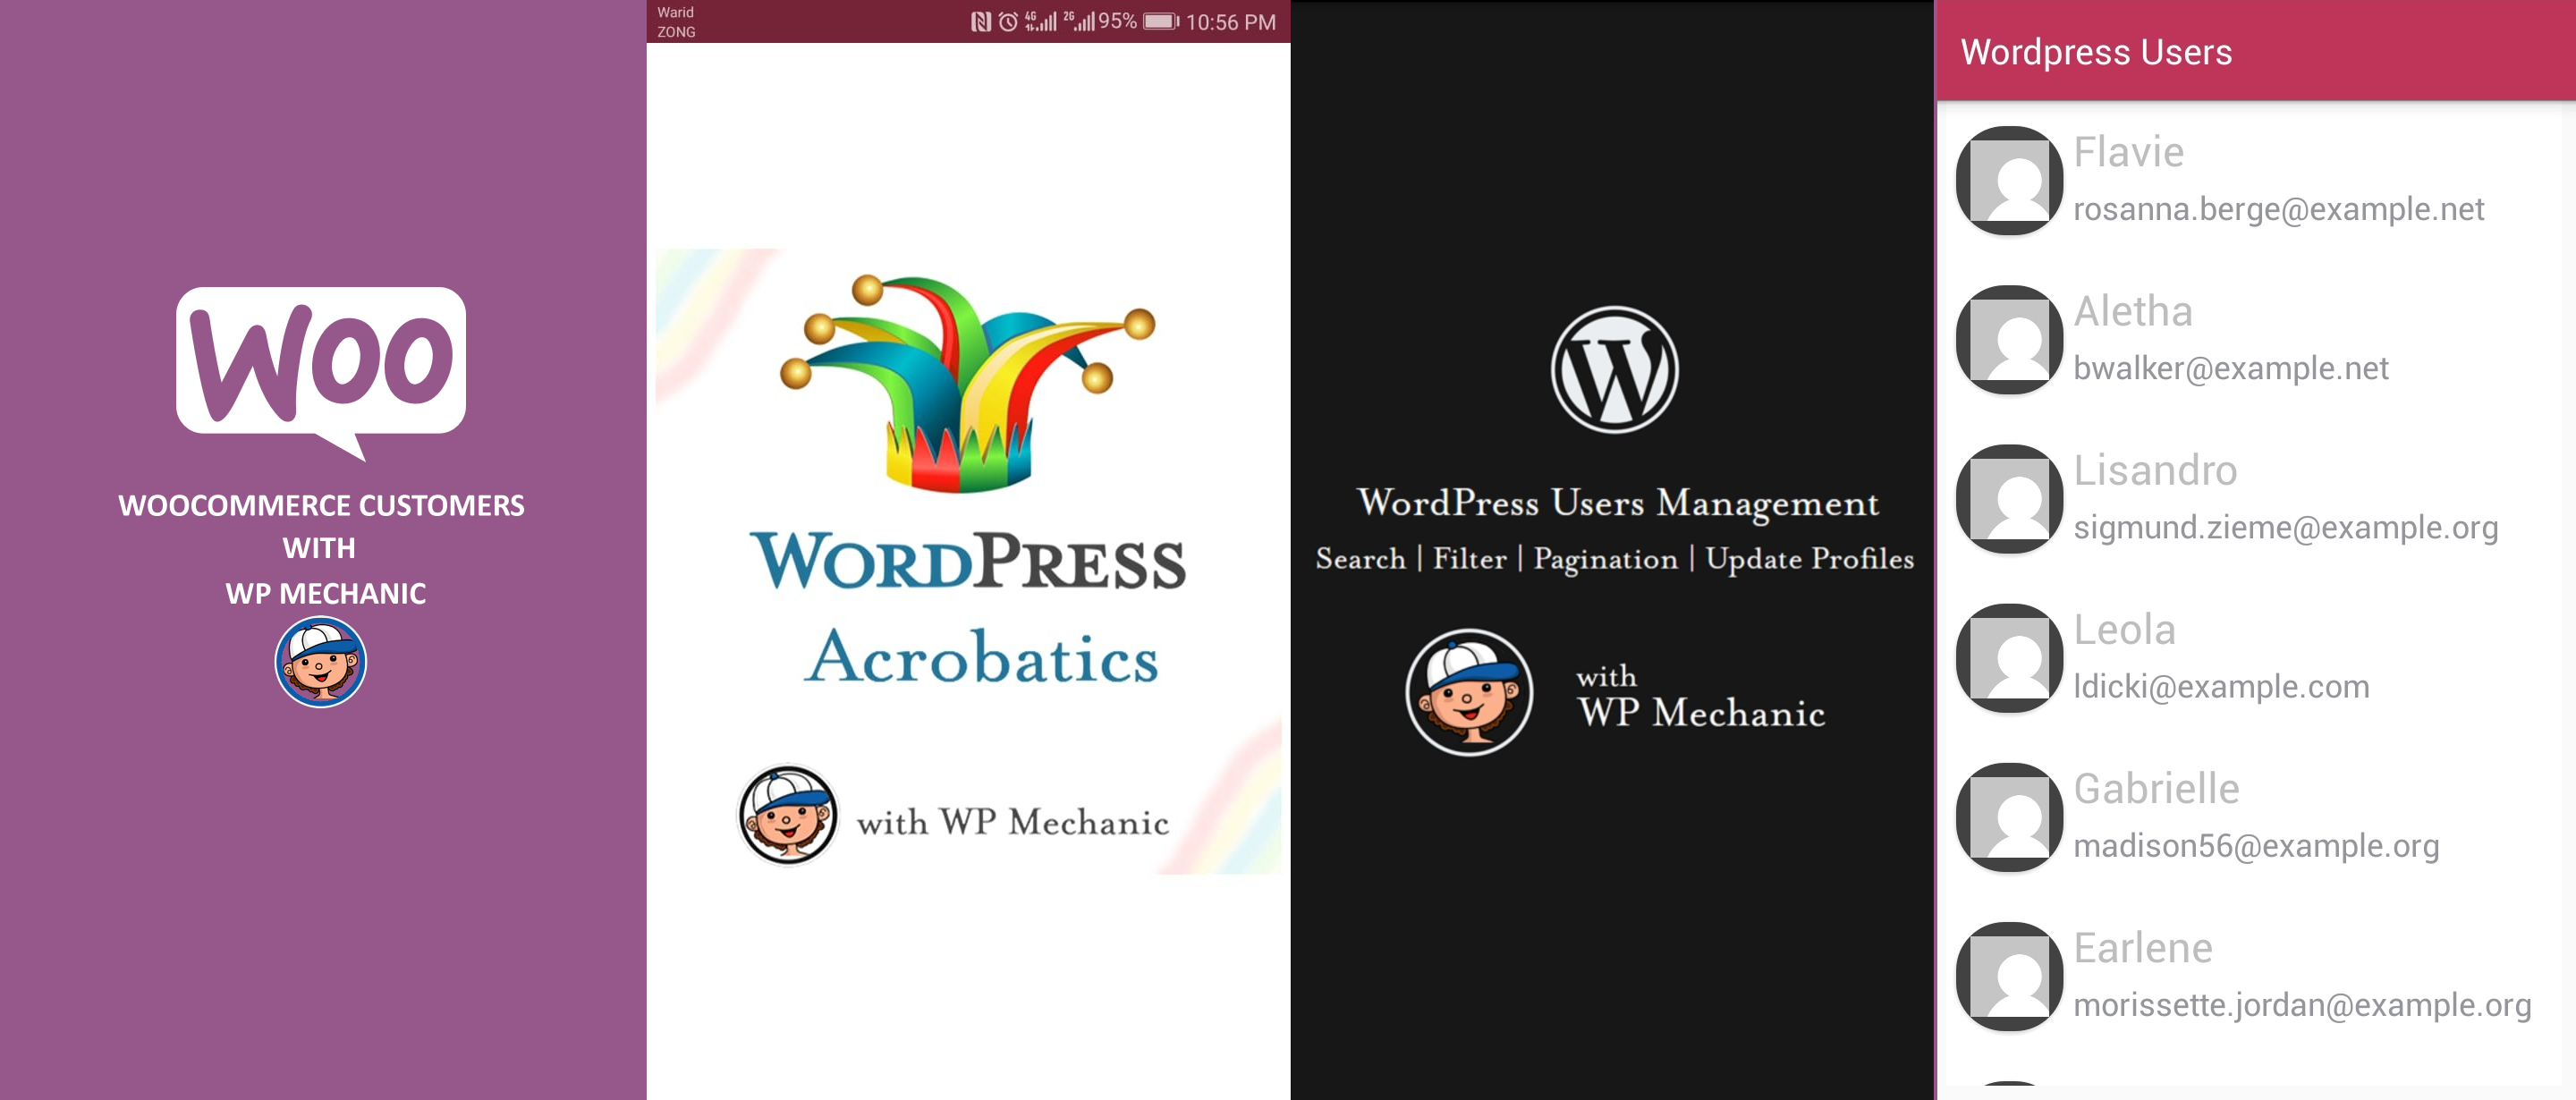Open Lisandro's avatar picture
Viewport: 2576px width, 1100px height.
pos(2009,499)
